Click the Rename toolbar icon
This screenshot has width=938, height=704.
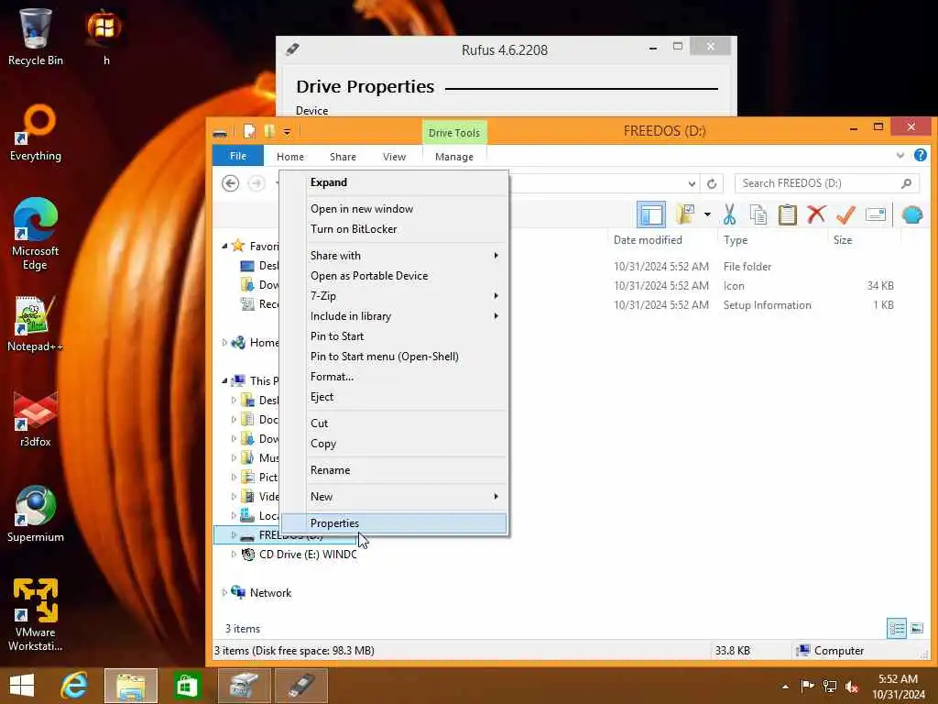(875, 214)
